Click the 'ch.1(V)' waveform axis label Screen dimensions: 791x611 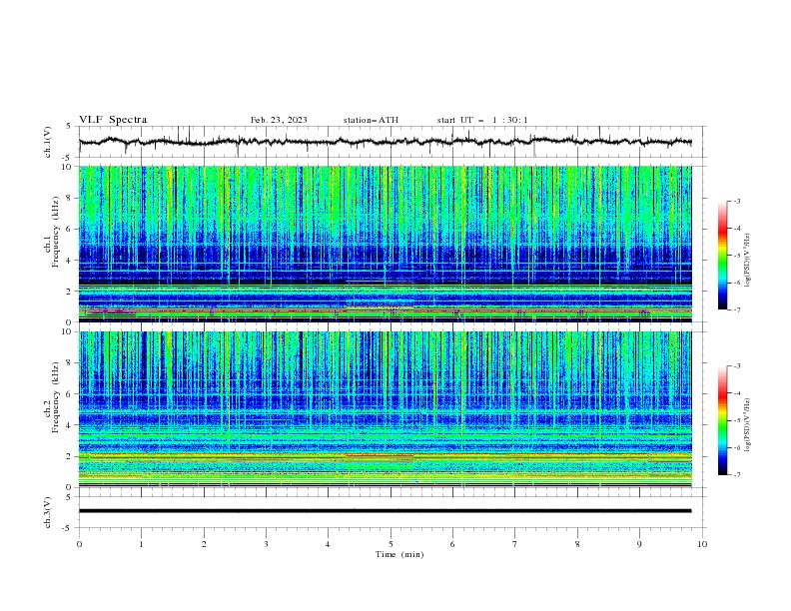[48, 142]
